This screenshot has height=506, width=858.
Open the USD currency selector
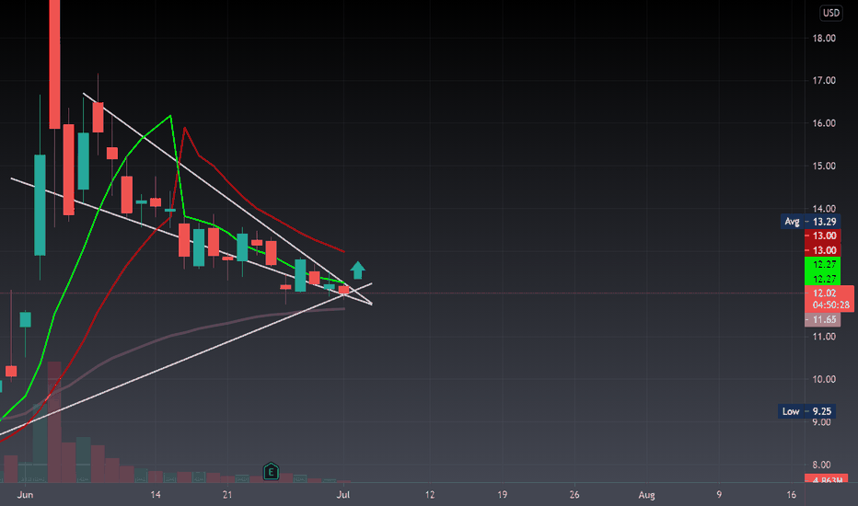point(830,13)
